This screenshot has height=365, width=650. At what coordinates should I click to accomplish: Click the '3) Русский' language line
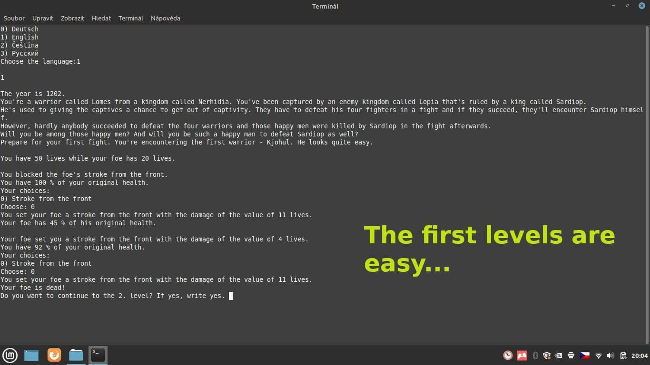(20, 53)
